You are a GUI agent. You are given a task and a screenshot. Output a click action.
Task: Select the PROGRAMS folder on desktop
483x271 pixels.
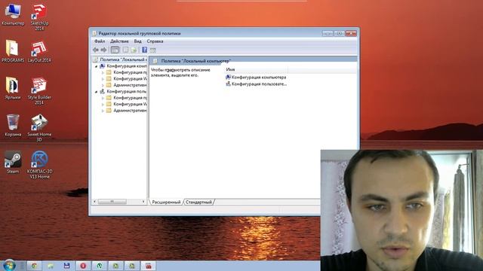pos(13,51)
